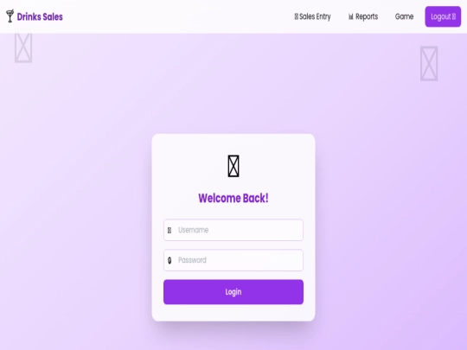Submit with the purple Login button

click(233, 292)
